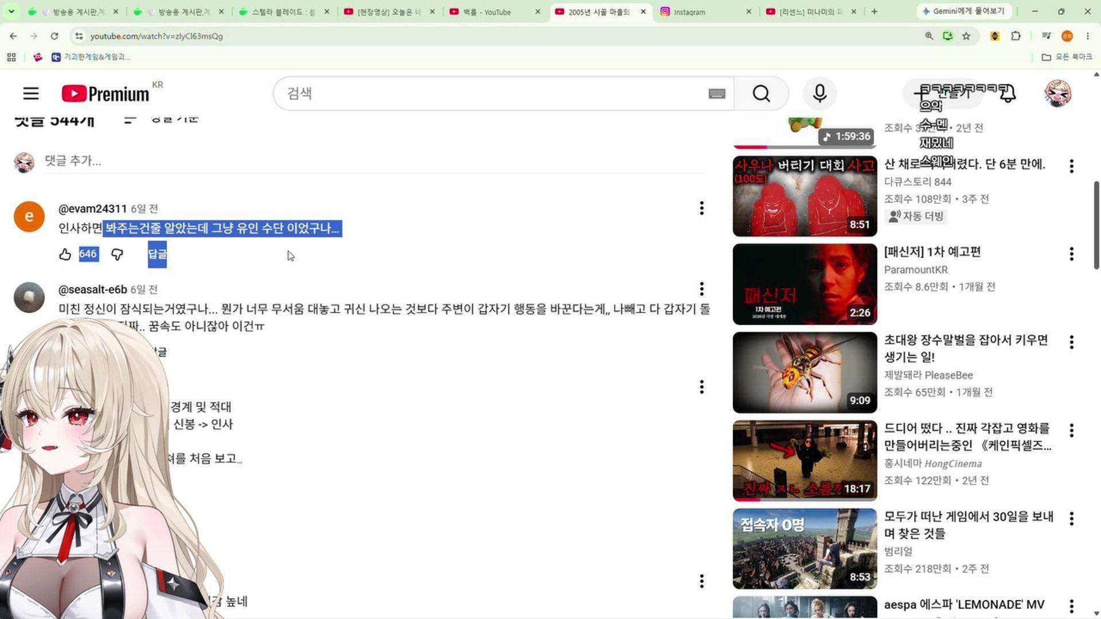Close the active 2005년 서울 tab
Screen dimensions: 1101x619
pos(643,11)
